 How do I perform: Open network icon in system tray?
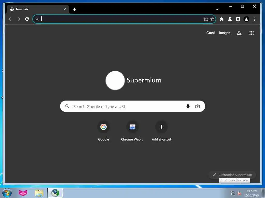[x=233, y=193]
